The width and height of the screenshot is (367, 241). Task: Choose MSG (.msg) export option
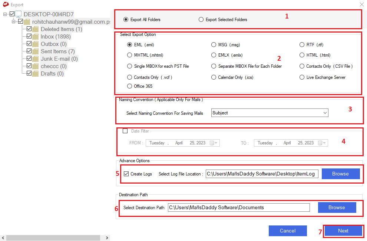(x=214, y=45)
